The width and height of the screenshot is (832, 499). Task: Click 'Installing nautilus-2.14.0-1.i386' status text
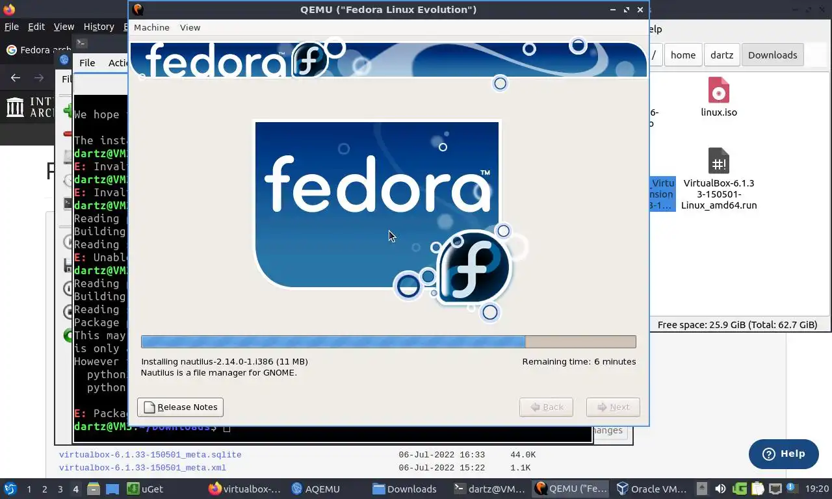pos(224,361)
